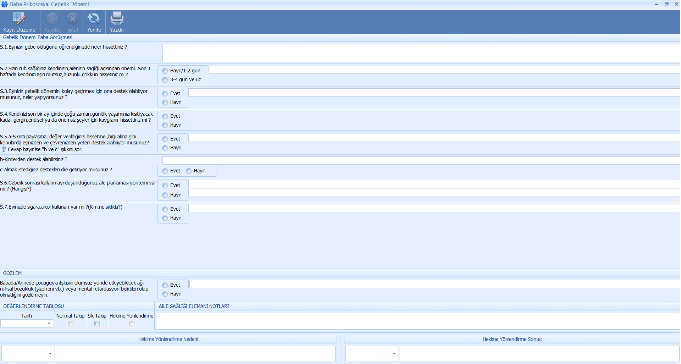Click the Gebelik Dönemi Baba Görüşmesi section header
Viewport: 681px width, 364px height.
point(38,37)
